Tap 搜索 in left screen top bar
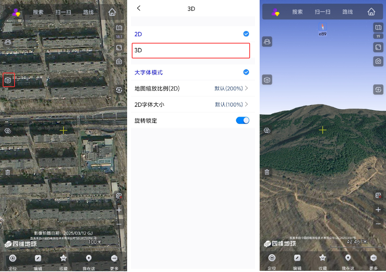Image resolution: width=386 pixels, height=272 pixels. (38, 12)
